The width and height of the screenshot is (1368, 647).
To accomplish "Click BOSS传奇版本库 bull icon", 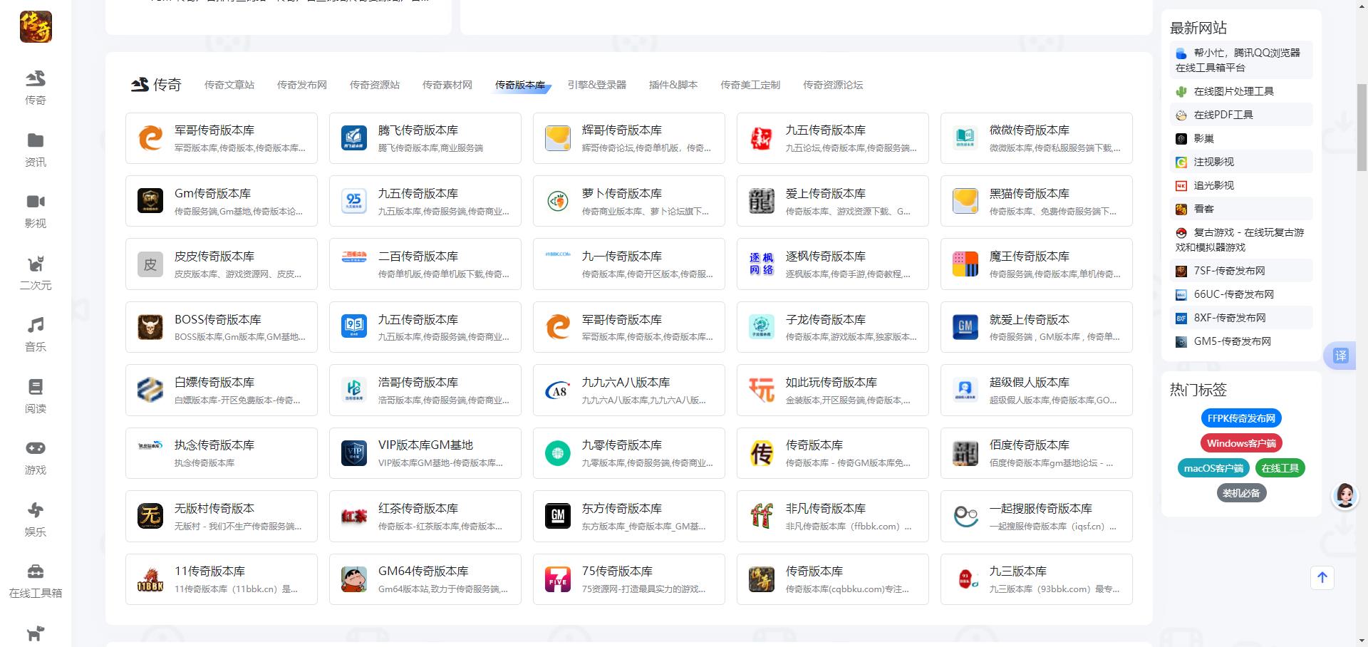I will (x=150, y=327).
